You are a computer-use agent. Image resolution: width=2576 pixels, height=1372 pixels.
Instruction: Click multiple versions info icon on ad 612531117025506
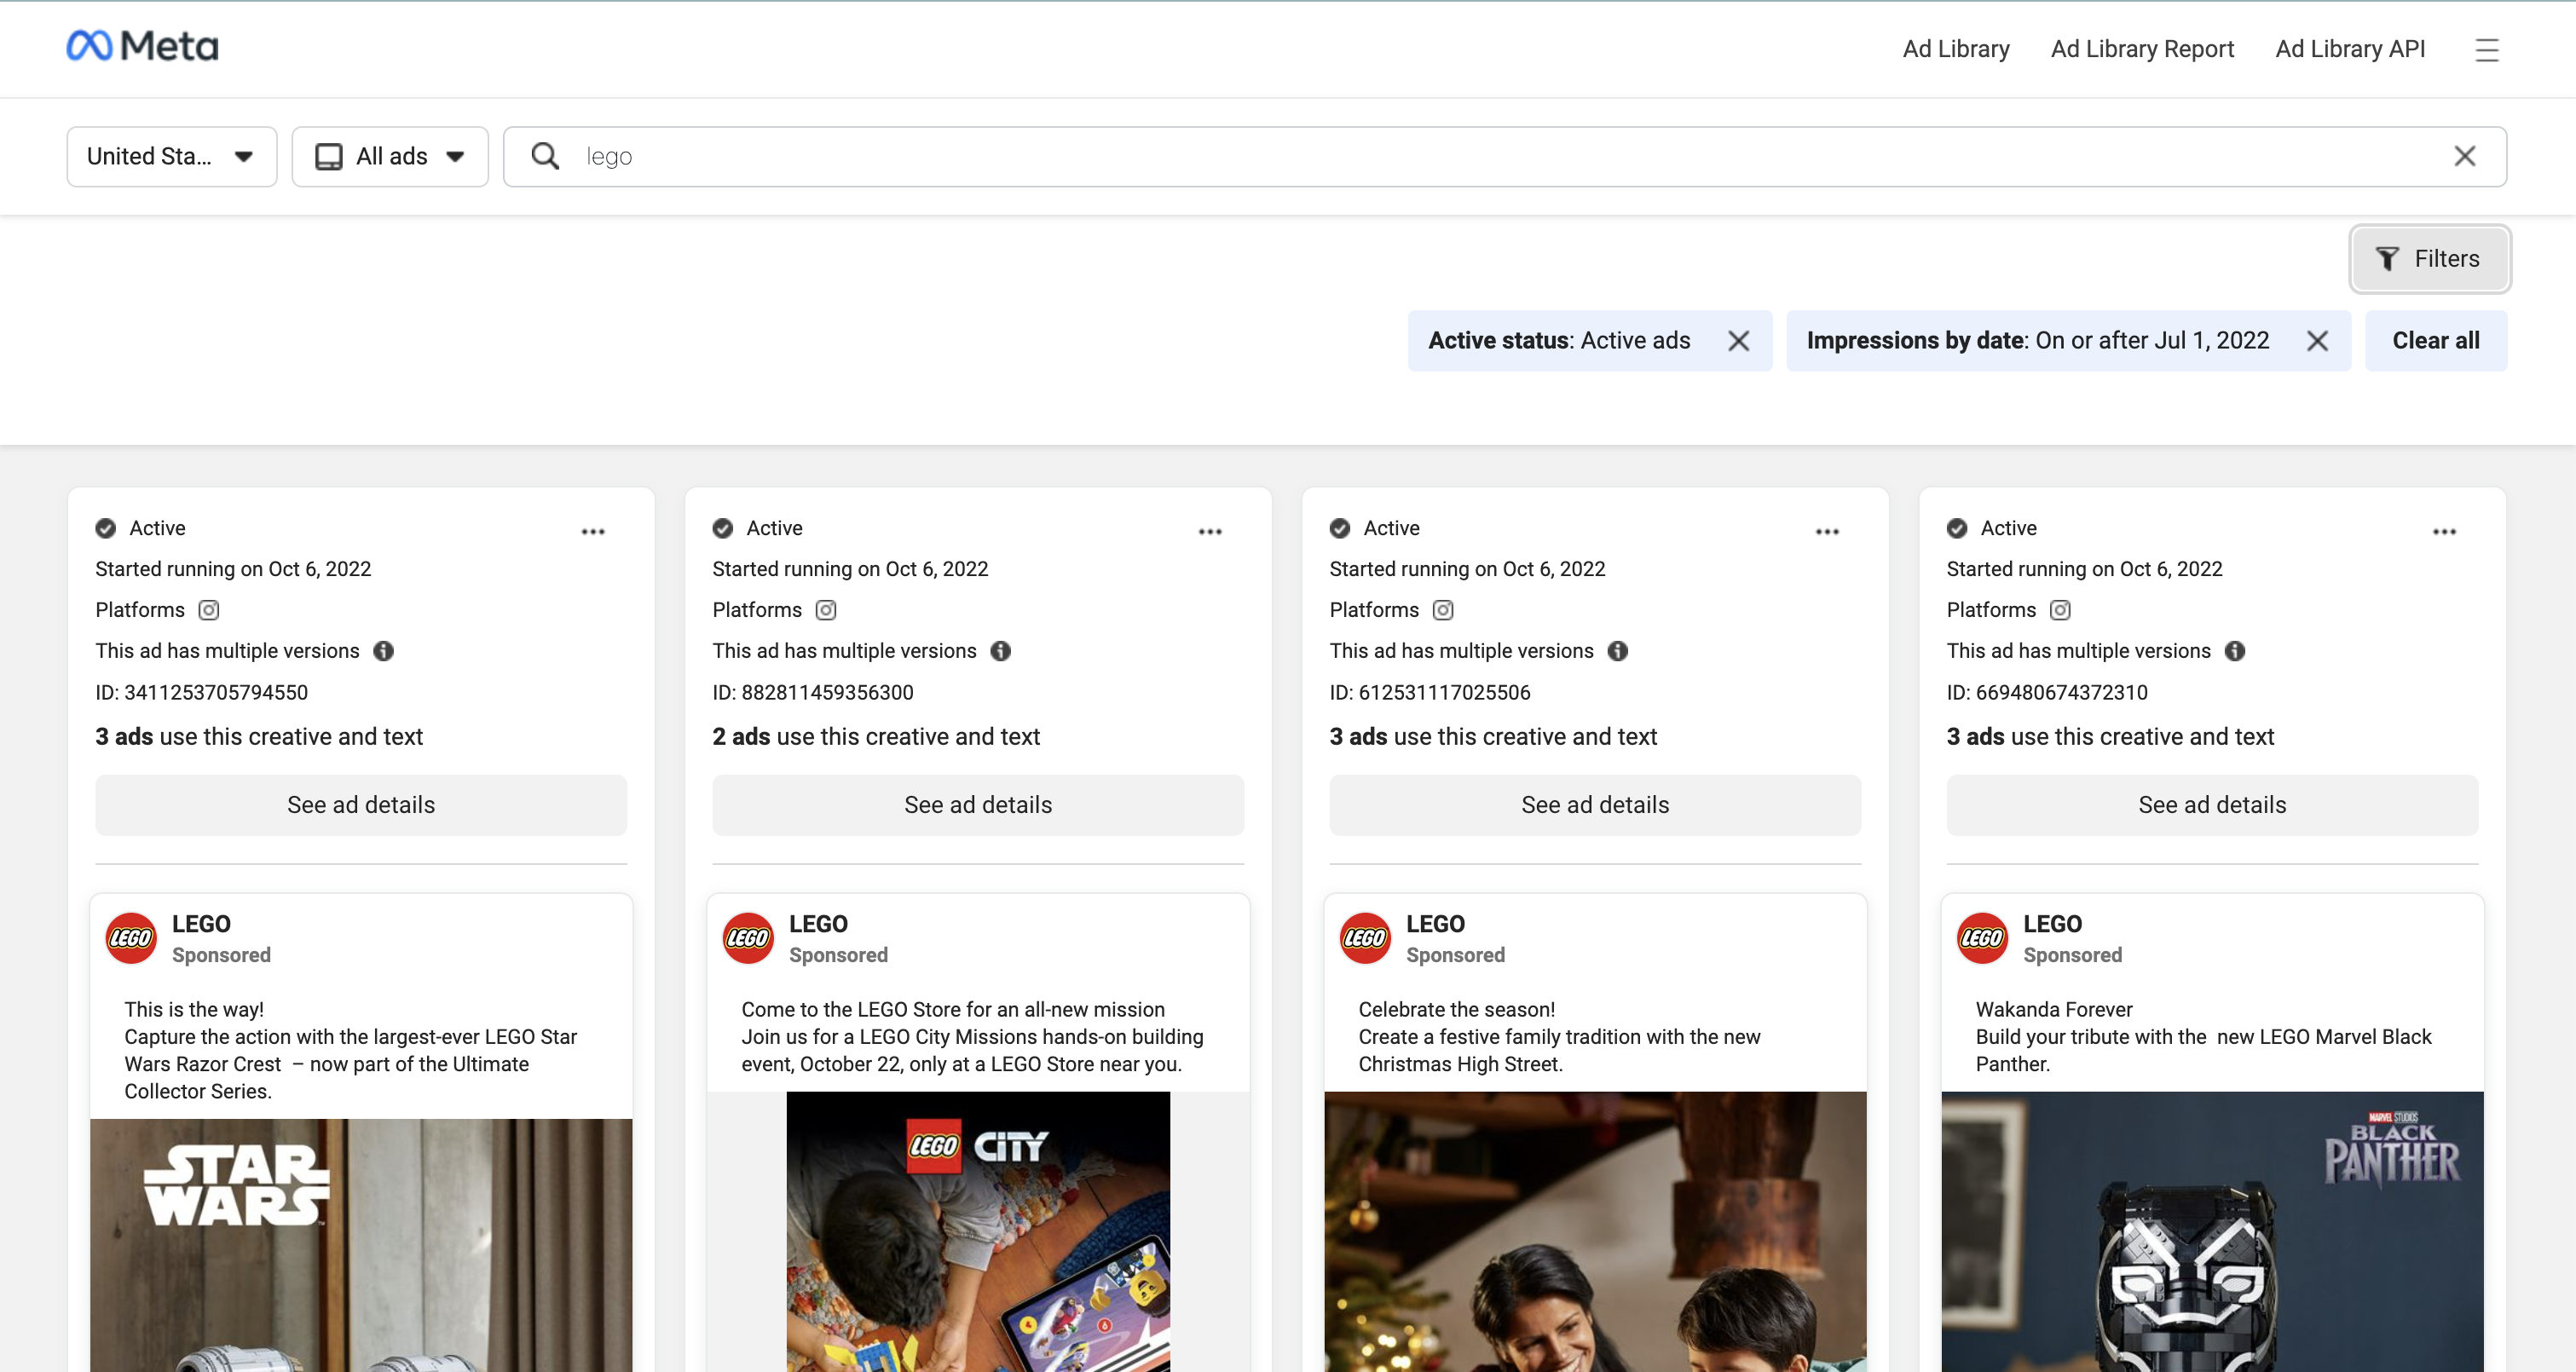click(1618, 651)
